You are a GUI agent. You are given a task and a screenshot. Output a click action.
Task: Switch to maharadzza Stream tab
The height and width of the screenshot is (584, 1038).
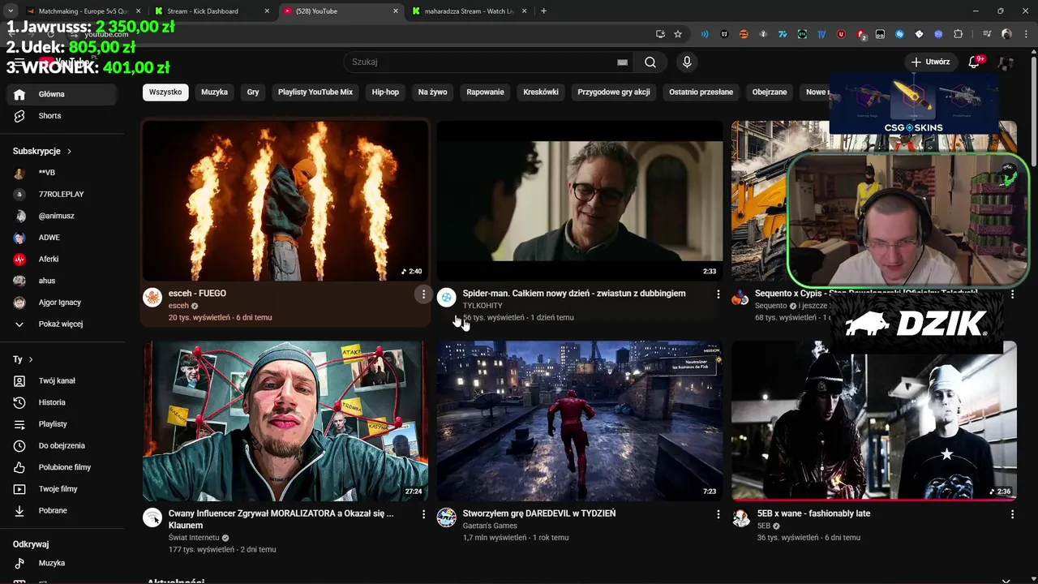coord(470,11)
